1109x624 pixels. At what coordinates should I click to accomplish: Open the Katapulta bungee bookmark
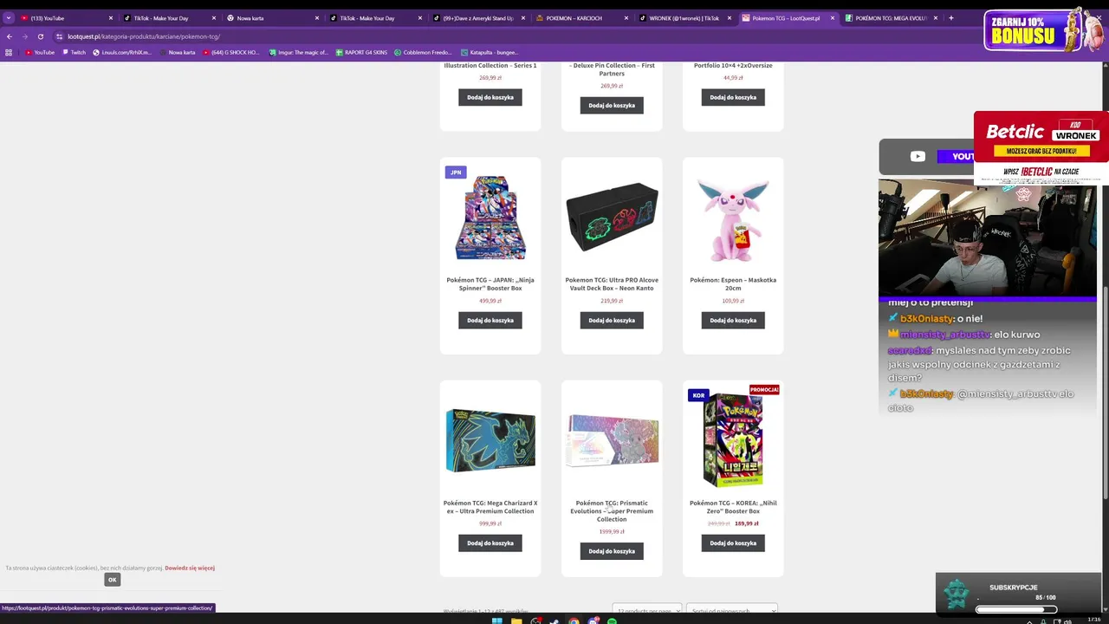tap(490, 52)
